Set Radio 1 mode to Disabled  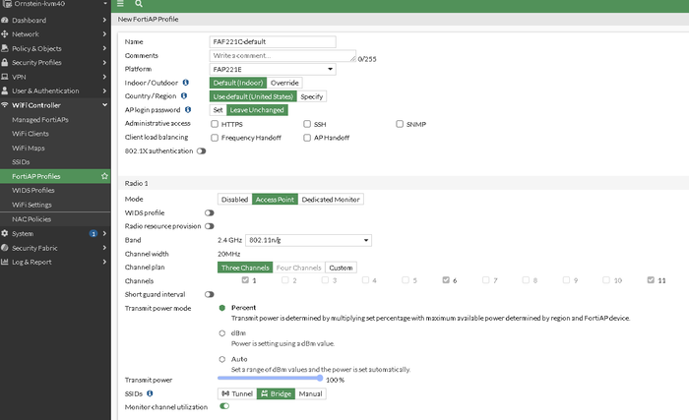tap(234, 200)
